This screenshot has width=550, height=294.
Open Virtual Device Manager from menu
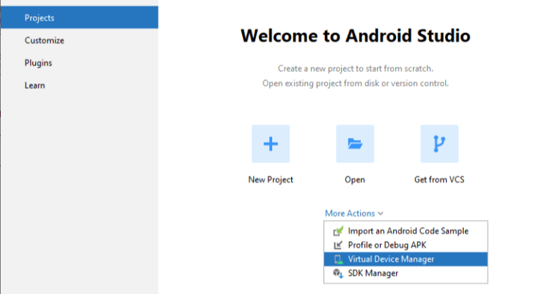coord(406,260)
